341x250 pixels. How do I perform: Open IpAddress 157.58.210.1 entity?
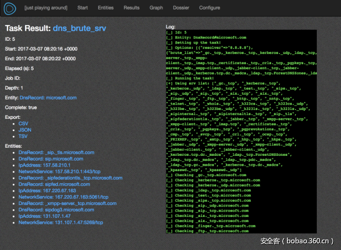(x=44, y=165)
